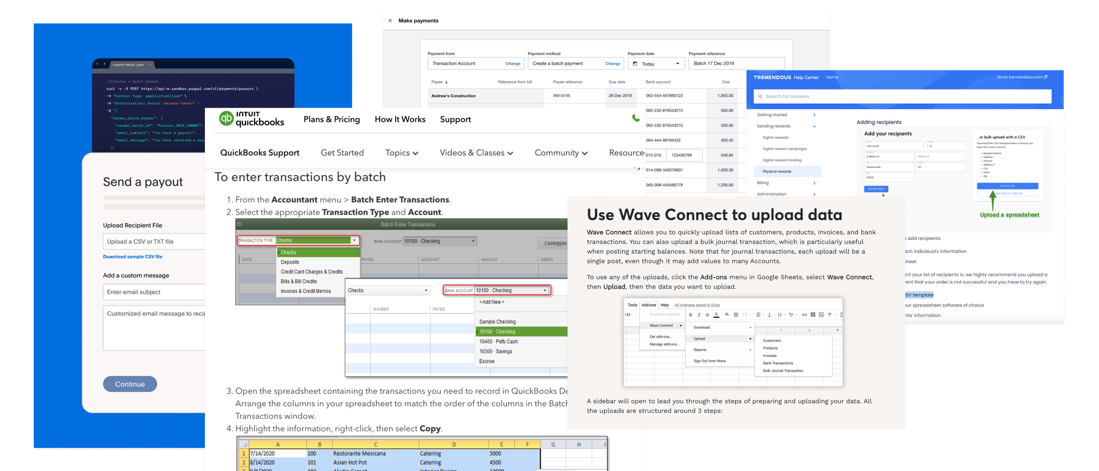This screenshot has height=471, width=1099.
Task: Expand the Videos & Classes menu
Action: (x=477, y=153)
